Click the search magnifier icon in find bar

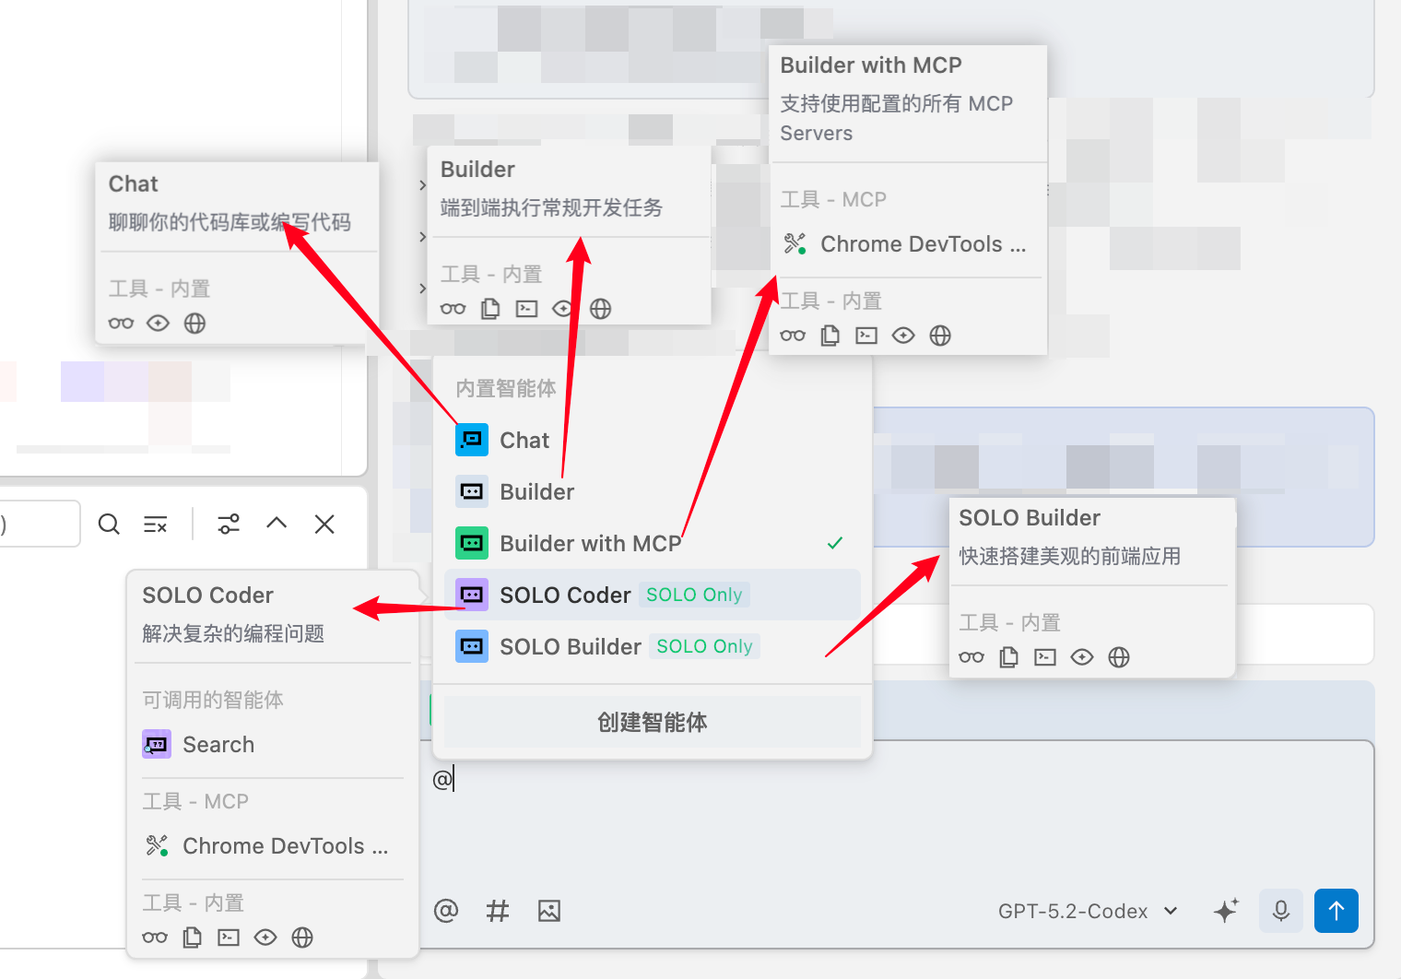109,525
